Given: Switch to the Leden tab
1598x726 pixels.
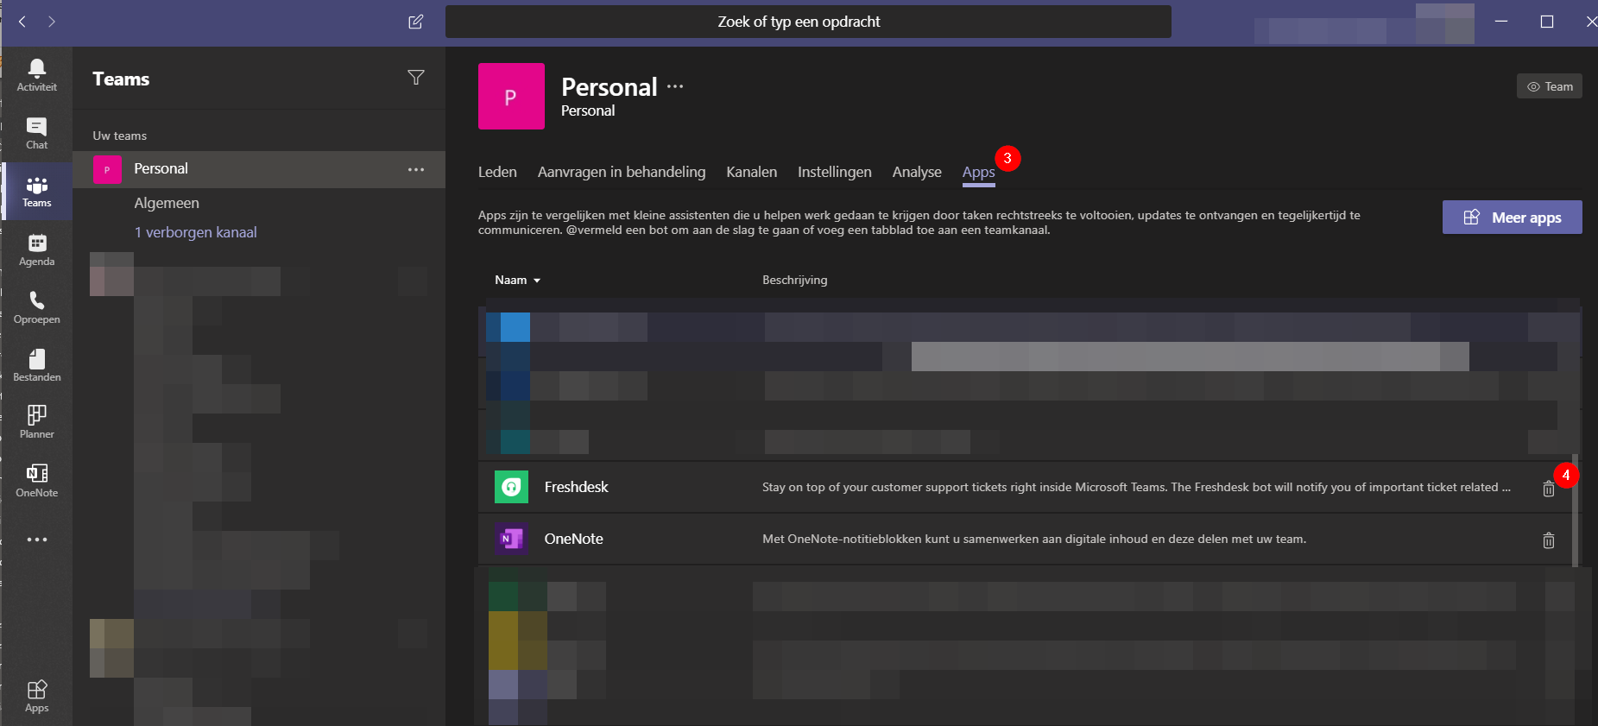Looking at the screenshot, I should (497, 172).
